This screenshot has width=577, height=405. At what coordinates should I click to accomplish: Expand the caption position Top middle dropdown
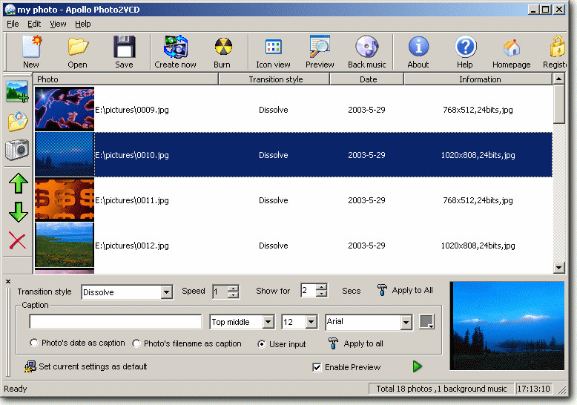point(268,322)
